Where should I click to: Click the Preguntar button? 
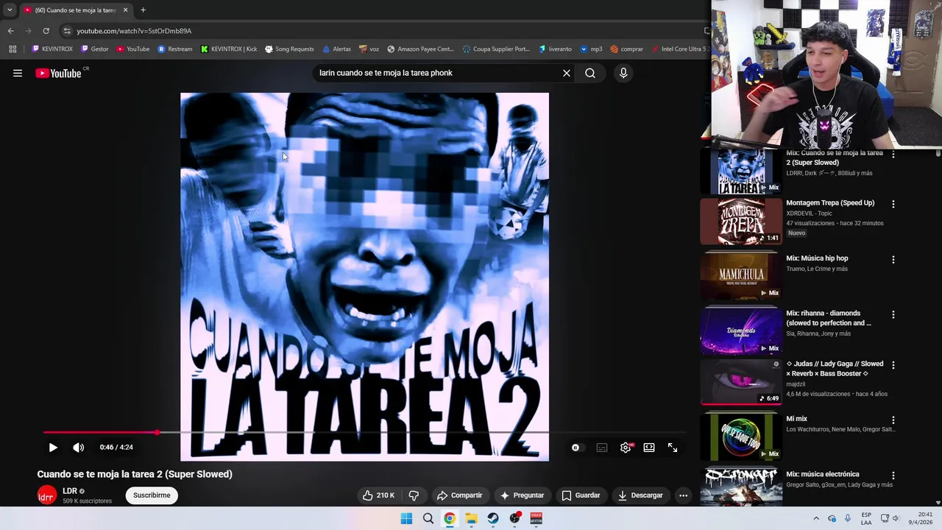point(522,495)
